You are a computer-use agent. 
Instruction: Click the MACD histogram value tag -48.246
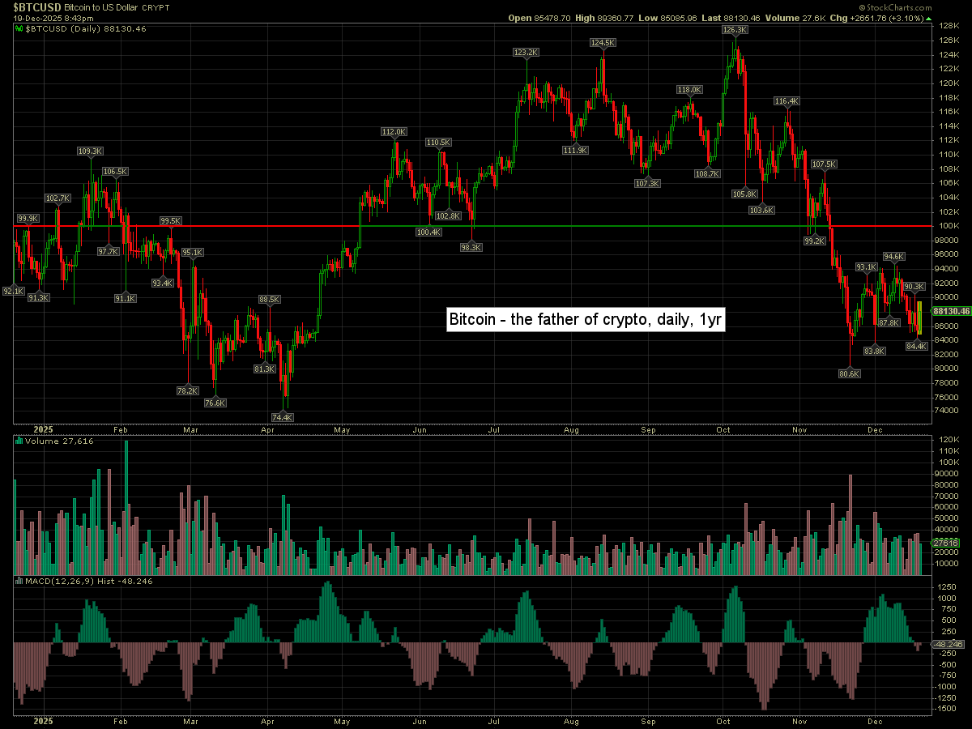[x=945, y=644]
